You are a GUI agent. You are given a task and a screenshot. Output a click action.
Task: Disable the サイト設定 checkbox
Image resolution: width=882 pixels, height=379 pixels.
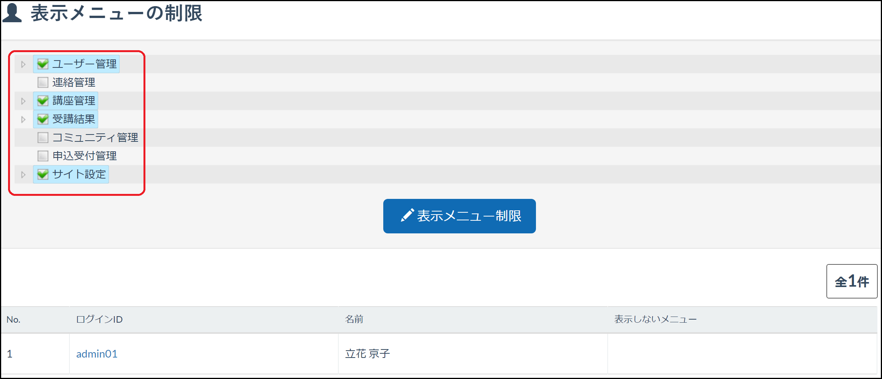pyautogui.click(x=43, y=174)
